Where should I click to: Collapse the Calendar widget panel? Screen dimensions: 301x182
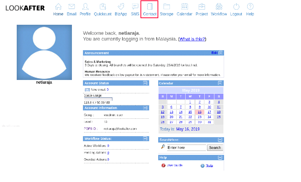(x=220, y=83)
